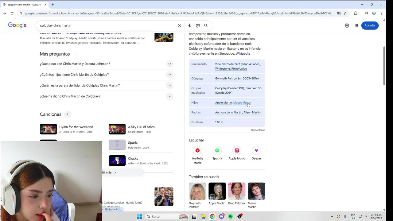Select Brad Falchuk in También se buscó
393x221 pixels.
tap(237, 194)
